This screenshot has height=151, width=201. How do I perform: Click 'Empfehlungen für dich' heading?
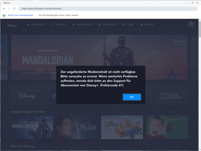28,111
